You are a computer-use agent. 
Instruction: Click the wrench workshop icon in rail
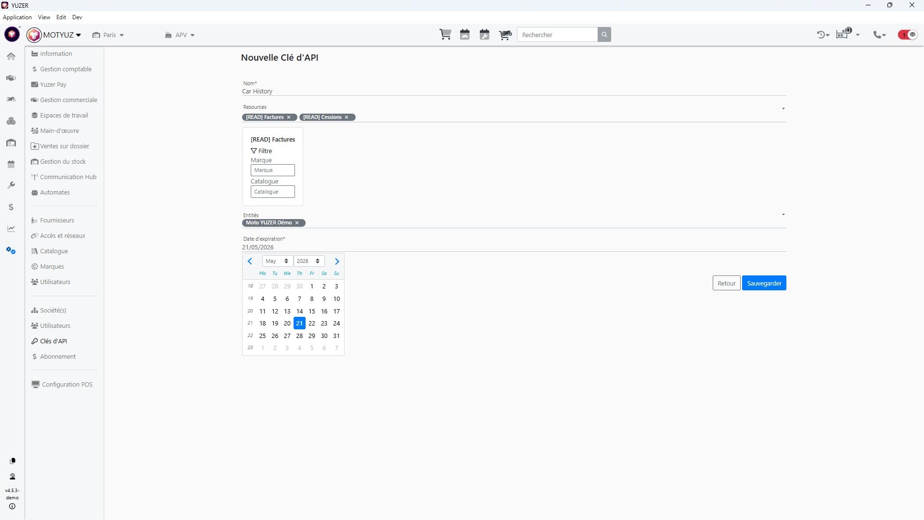point(11,185)
